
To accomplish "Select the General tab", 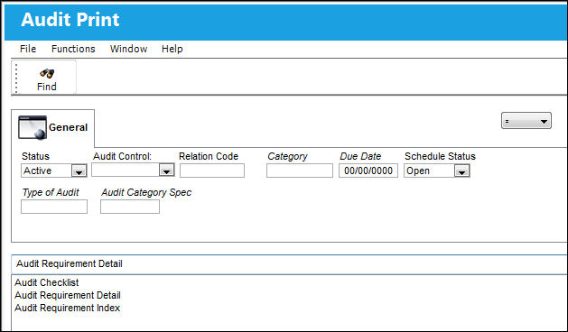I will point(53,127).
